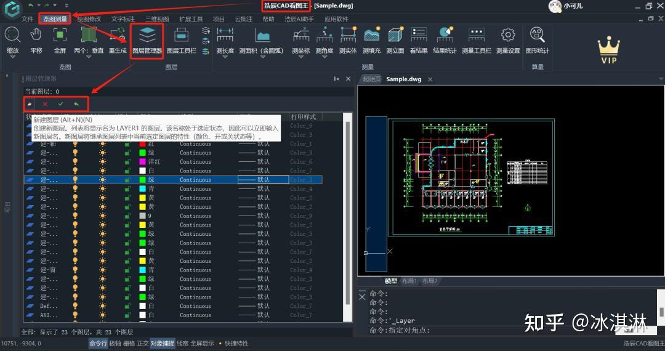
Task: Click the 两个:垂直 viewport split icon
Action: [x=89, y=35]
